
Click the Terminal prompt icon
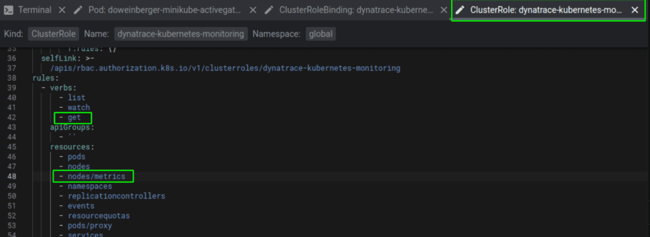9,10
